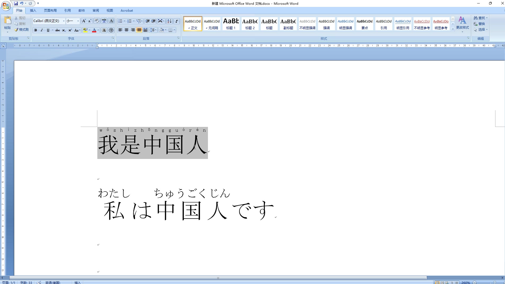505x284 pixels.
Task: Apply Character Border icon
Action: pyautogui.click(x=111, y=21)
